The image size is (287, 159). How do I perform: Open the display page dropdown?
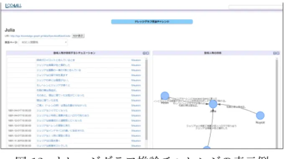[43, 42]
